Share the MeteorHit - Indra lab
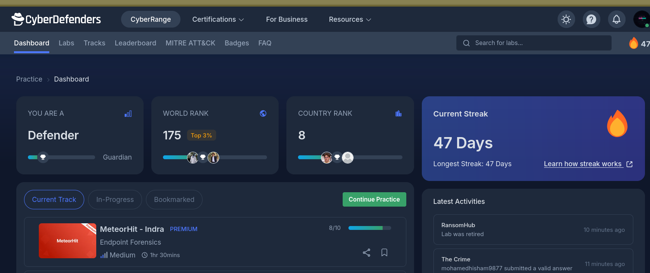 [x=366, y=253]
